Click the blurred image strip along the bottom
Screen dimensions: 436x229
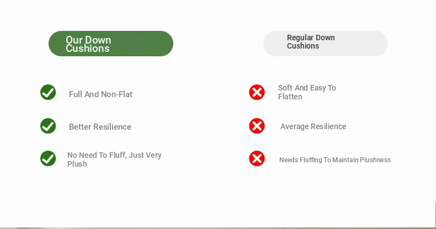(x=218, y=228)
